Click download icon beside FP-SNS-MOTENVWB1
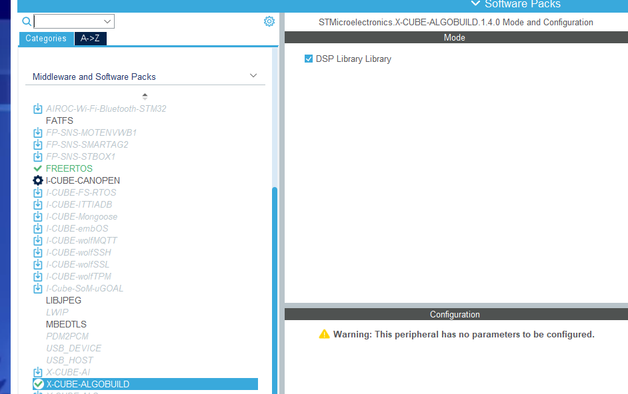Screen dimensions: 628x394 coord(37,132)
